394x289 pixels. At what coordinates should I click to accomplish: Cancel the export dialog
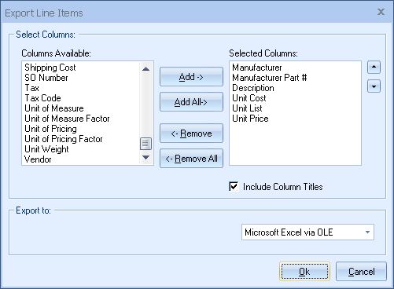point(361,272)
